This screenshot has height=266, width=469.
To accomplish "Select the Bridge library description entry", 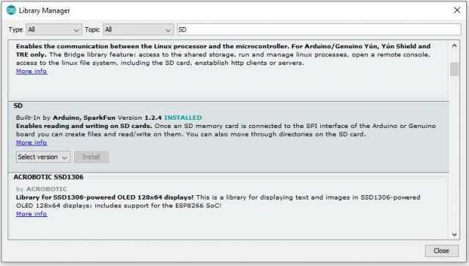I will (229, 70).
